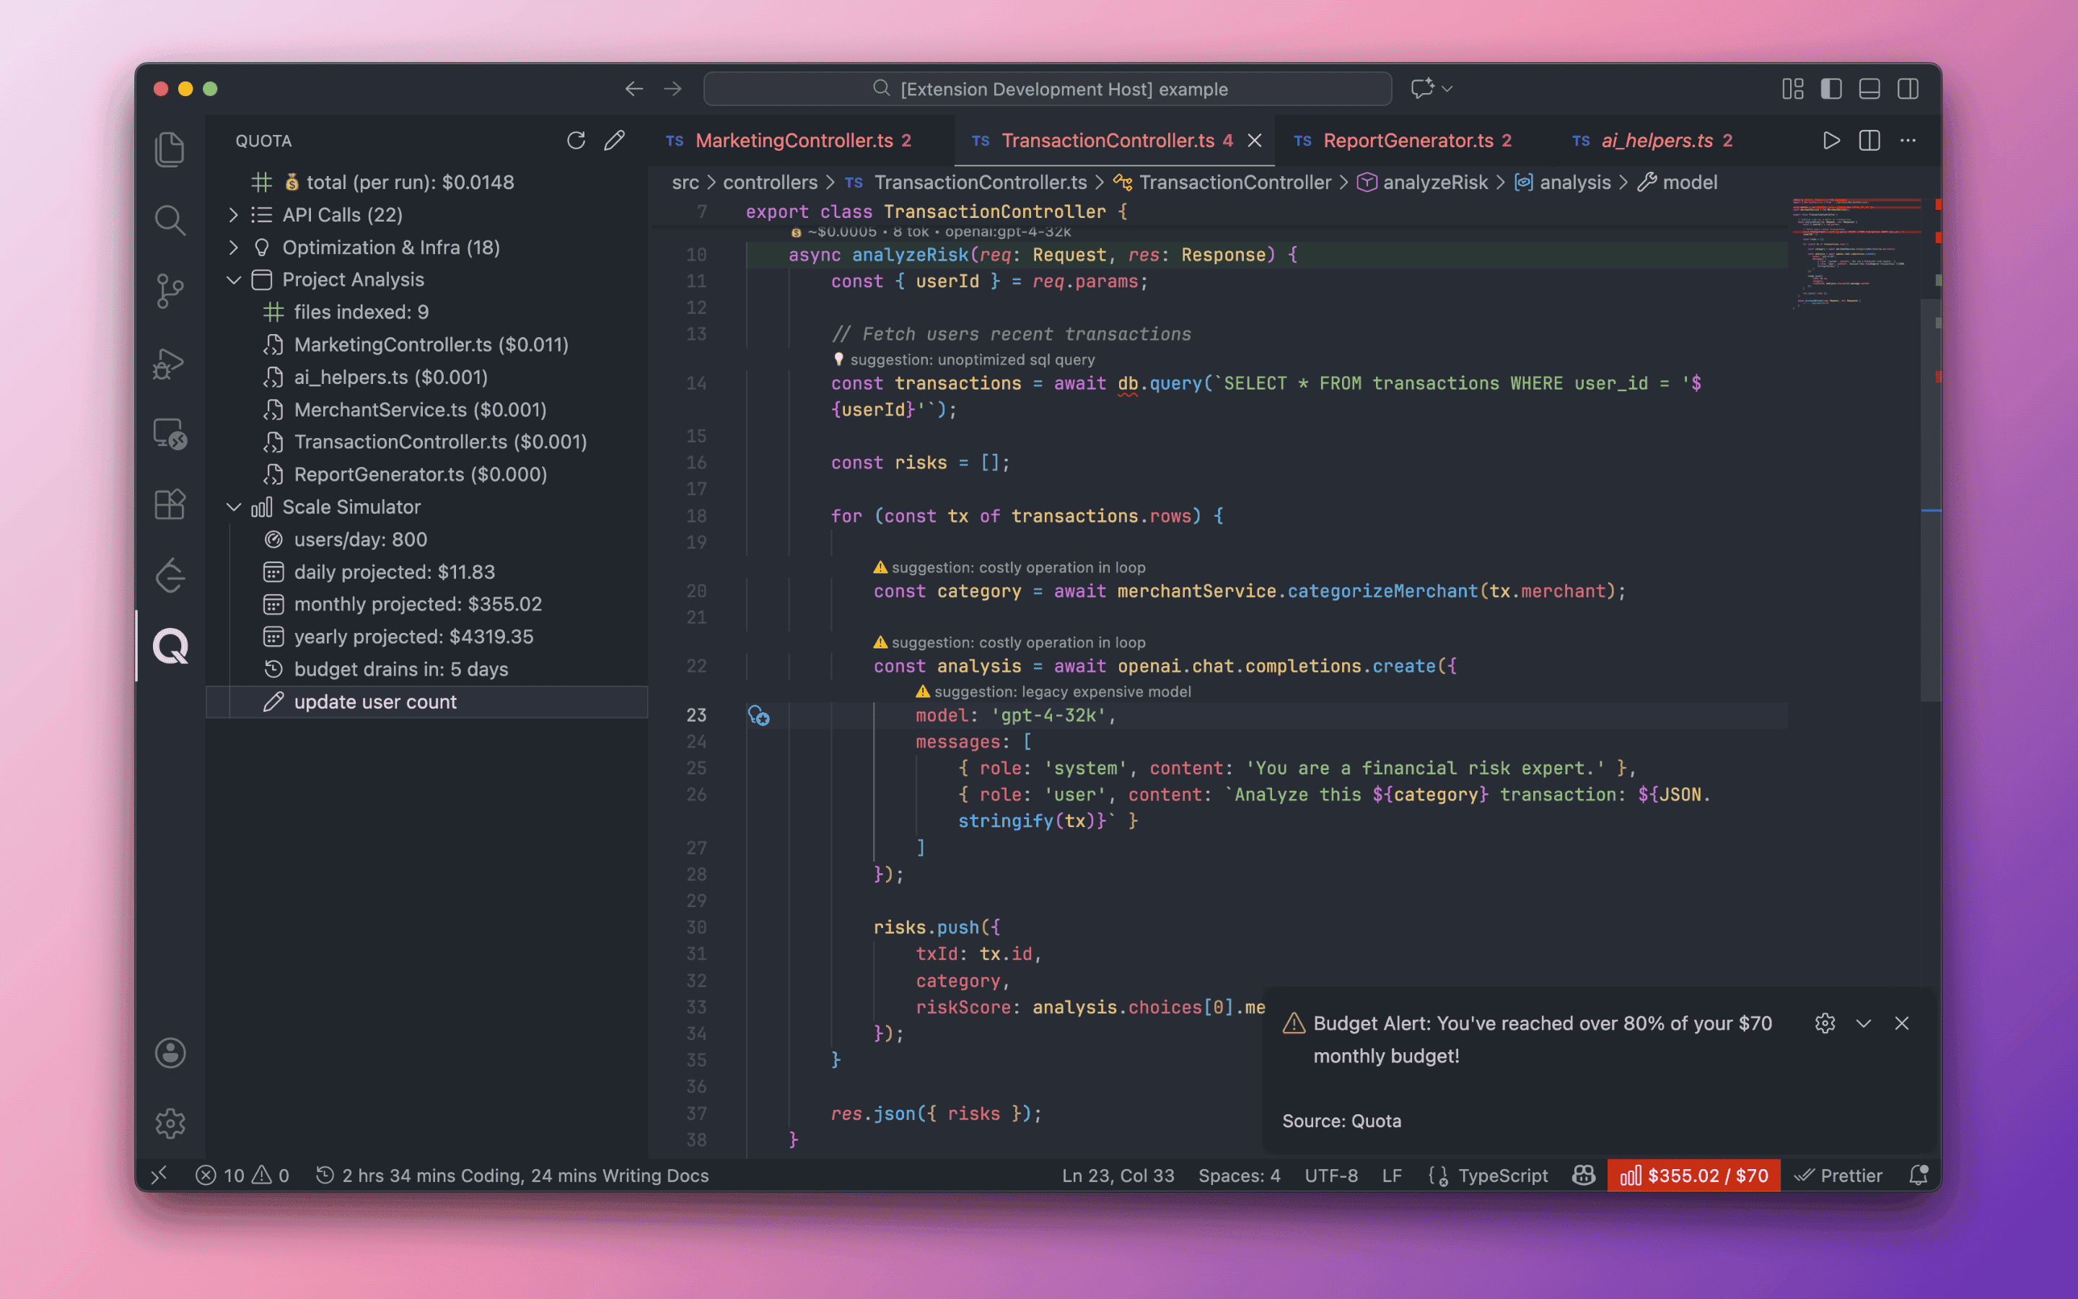Open the Explorer view in activity bar
2078x1299 pixels.
coord(170,149)
